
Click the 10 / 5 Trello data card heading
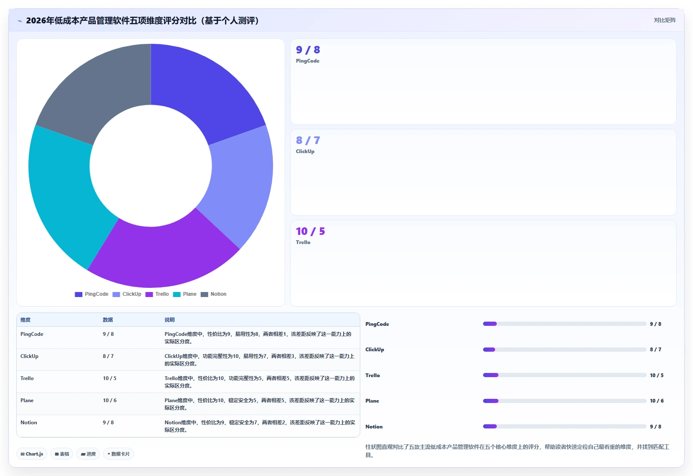click(311, 232)
